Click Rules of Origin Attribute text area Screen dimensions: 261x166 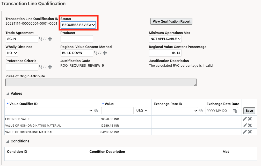pos(101,82)
